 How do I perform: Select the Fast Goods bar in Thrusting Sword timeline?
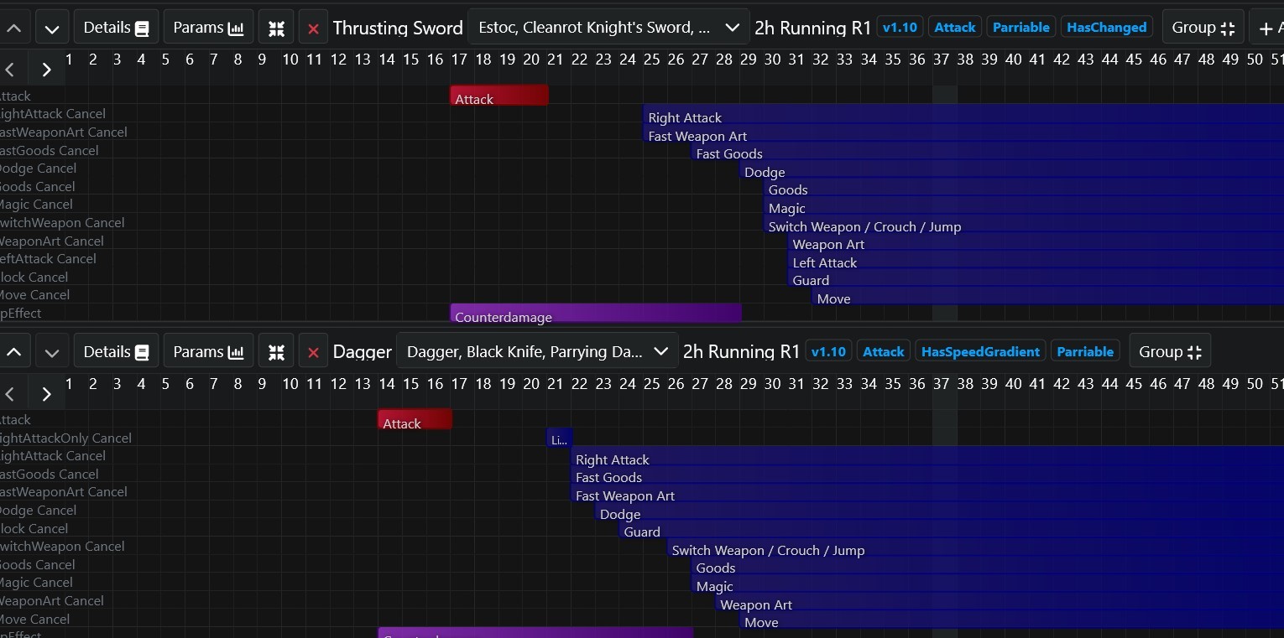click(988, 151)
